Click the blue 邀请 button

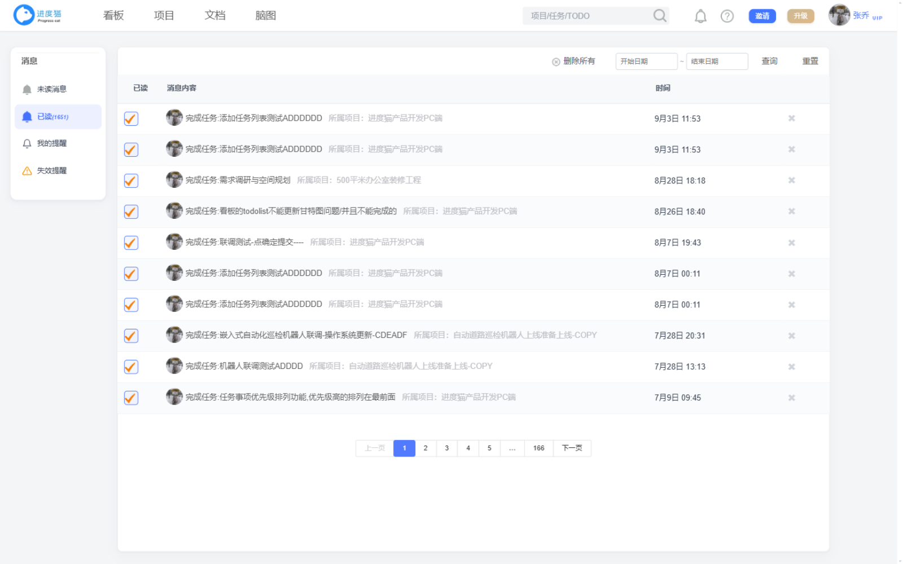click(x=762, y=16)
